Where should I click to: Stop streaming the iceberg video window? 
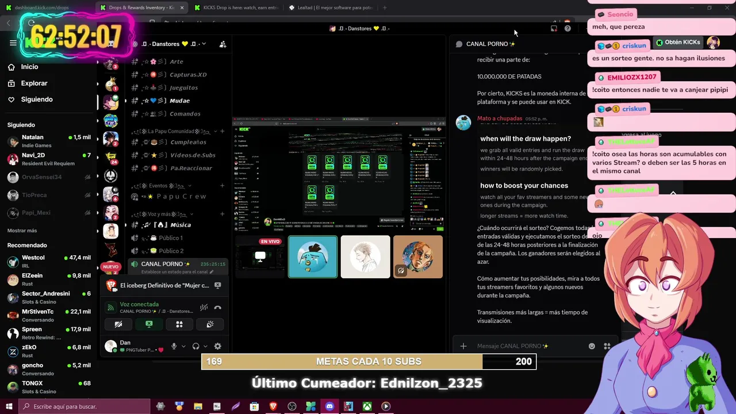[218, 285]
